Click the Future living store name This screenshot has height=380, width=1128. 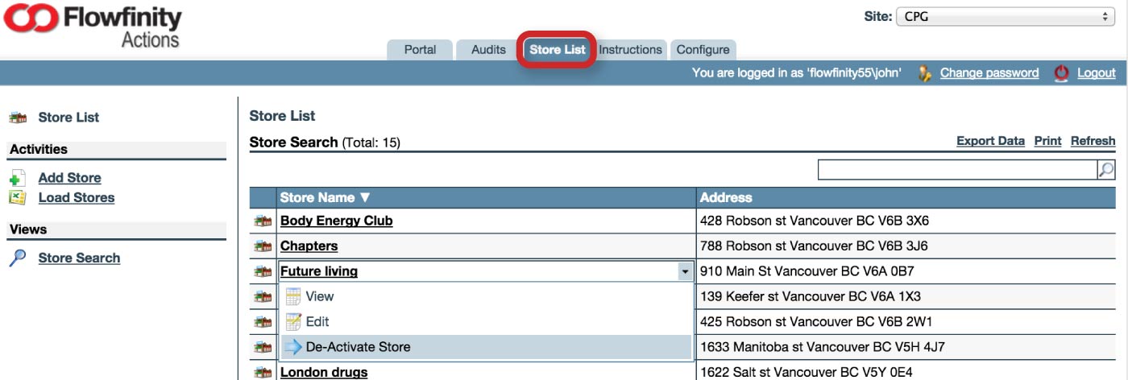(x=318, y=272)
